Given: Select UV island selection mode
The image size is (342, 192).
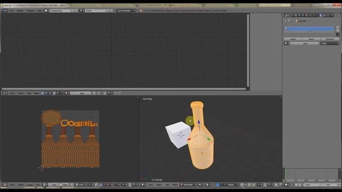Looking at the screenshot, I should click(111, 185).
